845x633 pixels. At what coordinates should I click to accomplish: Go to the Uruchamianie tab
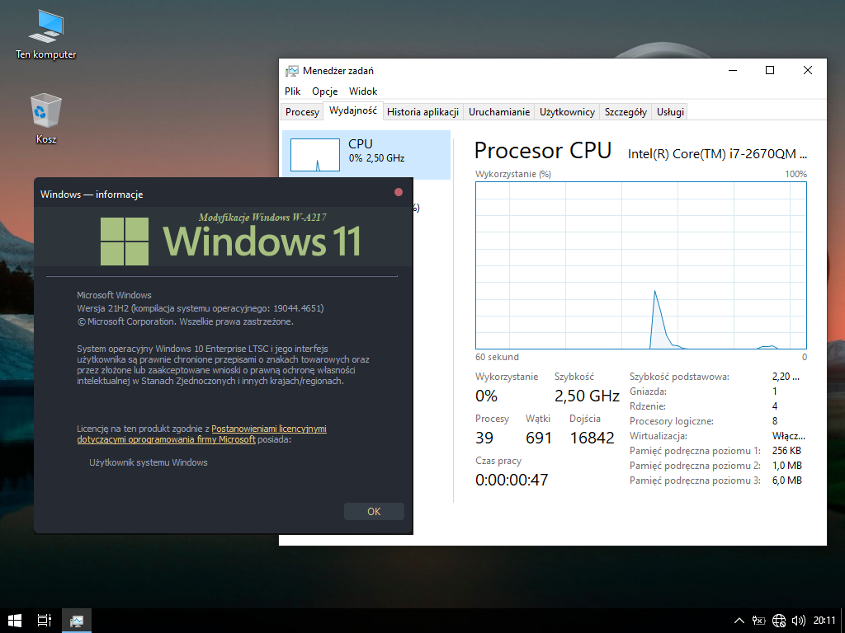pyautogui.click(x=498, y=112)
